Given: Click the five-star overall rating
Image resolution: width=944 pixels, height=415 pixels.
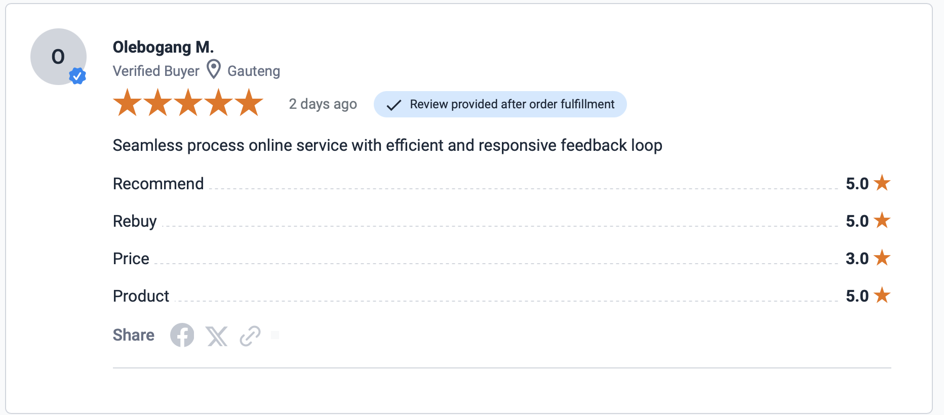Looking at the screenshot, I should [188, 103].
